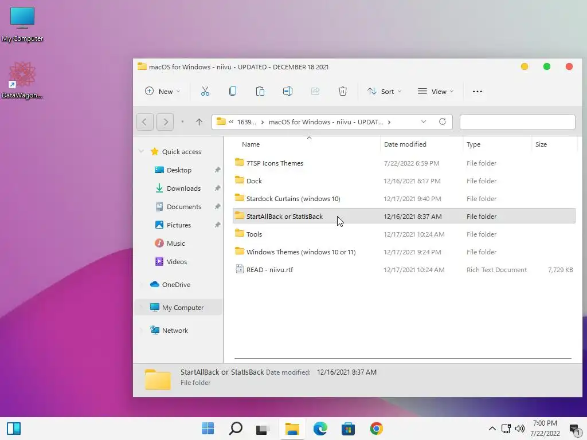This screenshot has height=440, width=587.
Task: Show hidden breadcrumb path with double chevron
Action: (x=231, y=121)
